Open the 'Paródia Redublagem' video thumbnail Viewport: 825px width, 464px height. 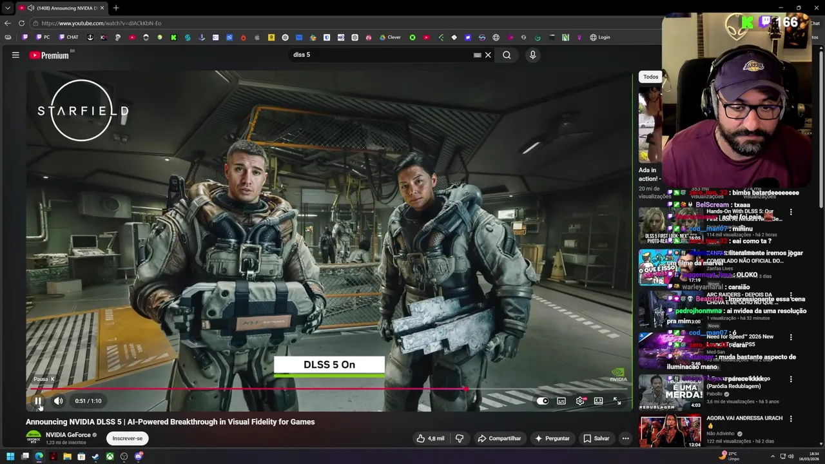670,392
